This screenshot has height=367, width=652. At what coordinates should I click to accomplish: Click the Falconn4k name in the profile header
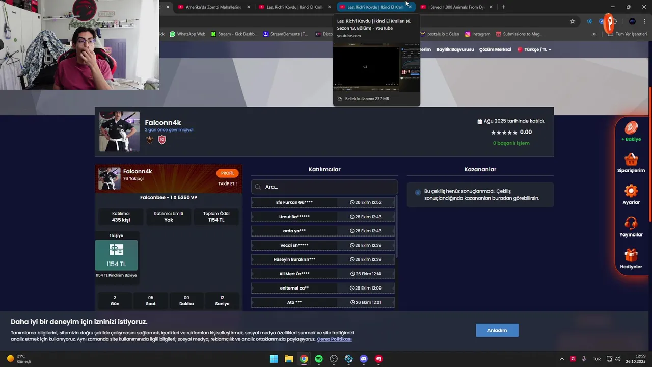coord(163,123)
